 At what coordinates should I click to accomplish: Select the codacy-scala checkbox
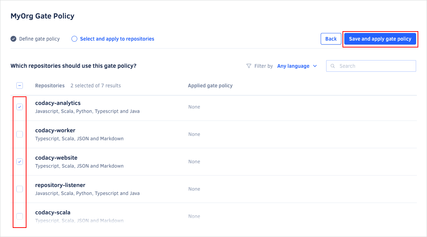coord(20,216)
